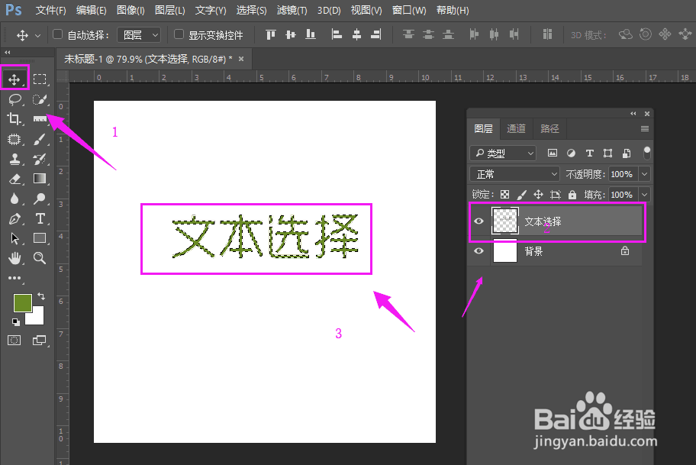696x465 pixels.
Task: Reset default foreground and background colors
Action: tap(15, 322)
